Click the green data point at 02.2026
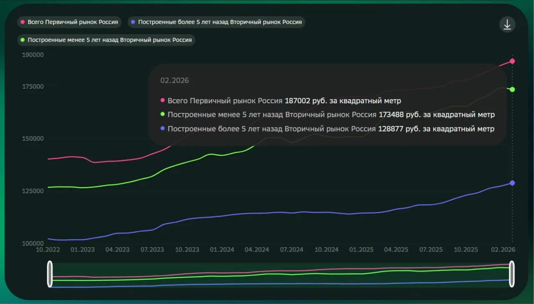 click(x=512, y=90)
